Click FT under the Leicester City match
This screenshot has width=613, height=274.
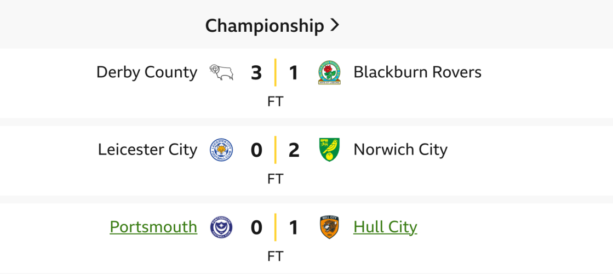(x=275, y=179)
